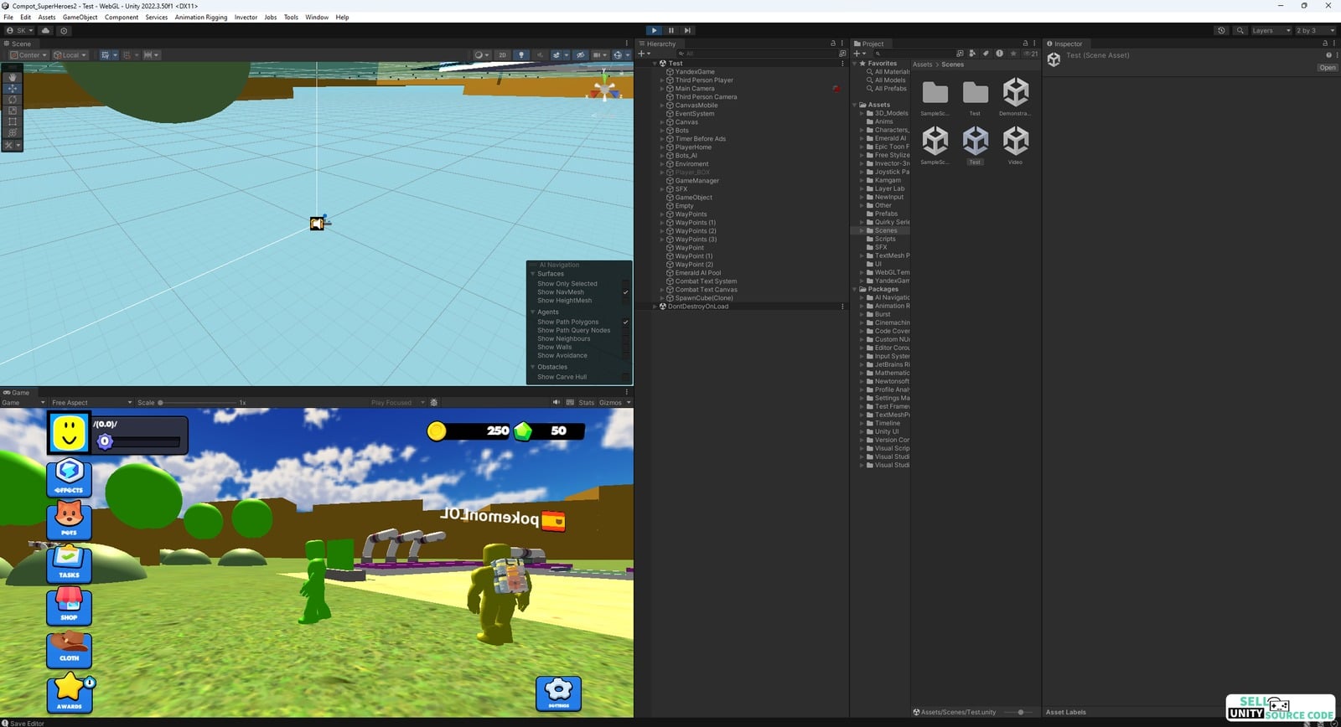Click the Shop icon in Game view
Image resolution: width=1341 pixels, height=727 pixels.
coord(69,606)
